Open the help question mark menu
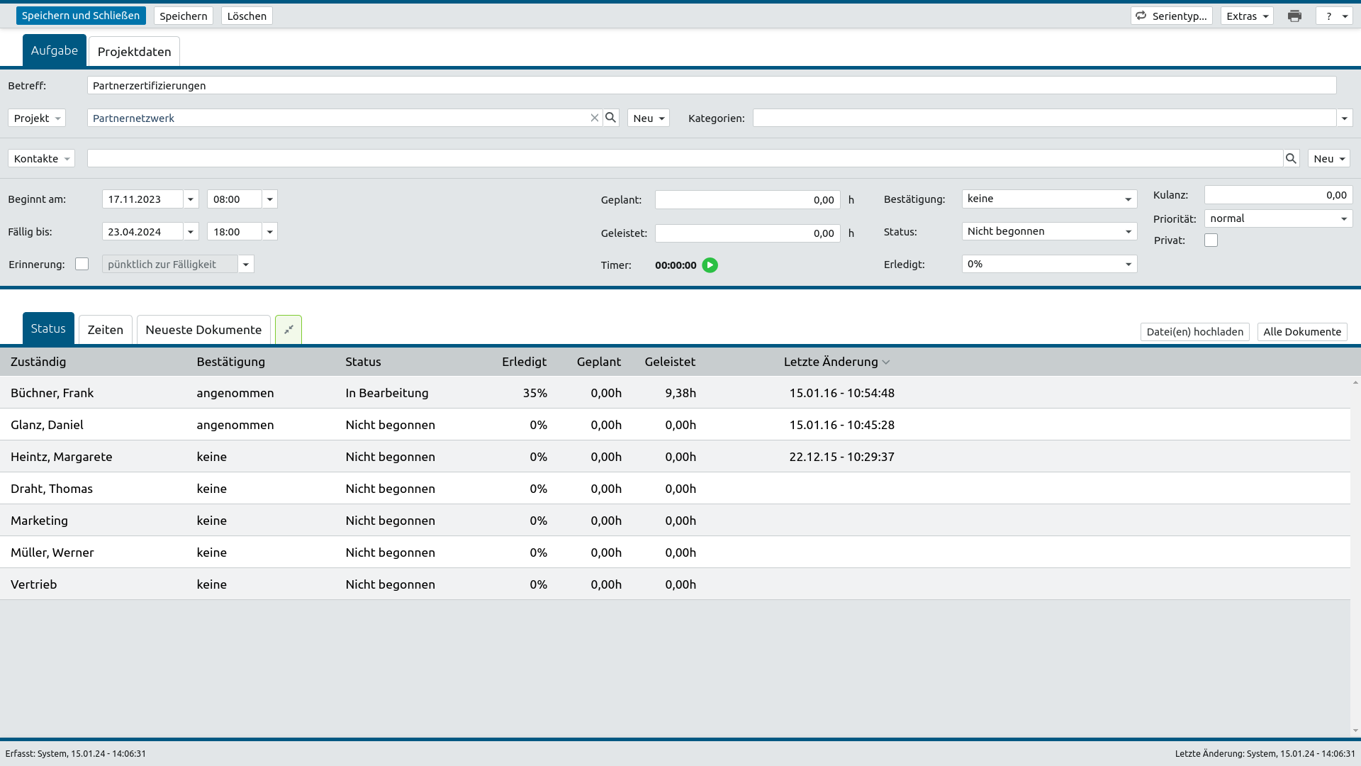Image resolution: width=1361 pixels, height=766 pixels. pyautogui.click(x=1334, y=16)
